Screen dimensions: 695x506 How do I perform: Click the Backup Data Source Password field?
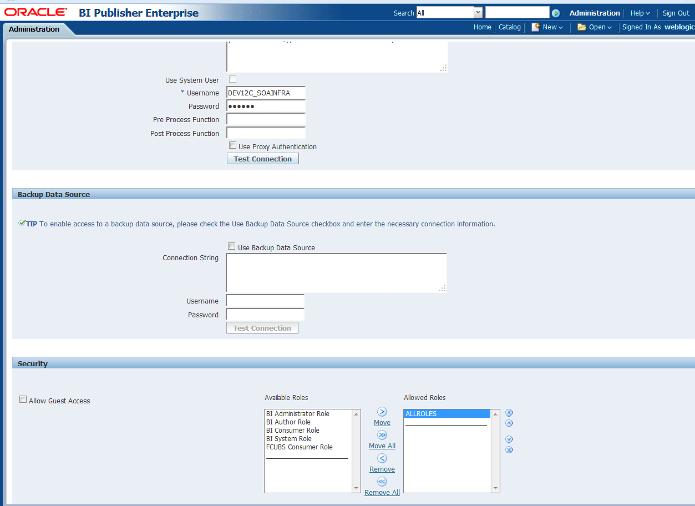265,315
